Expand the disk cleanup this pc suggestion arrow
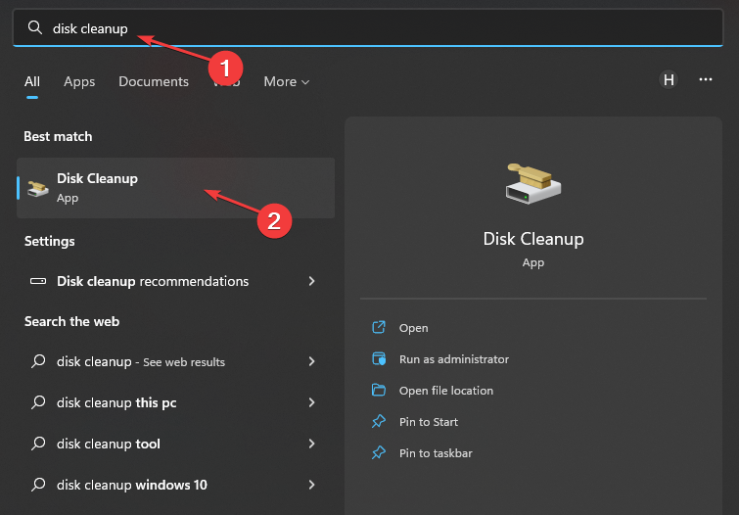Screen dimensions: 739x515 point(311,402)
